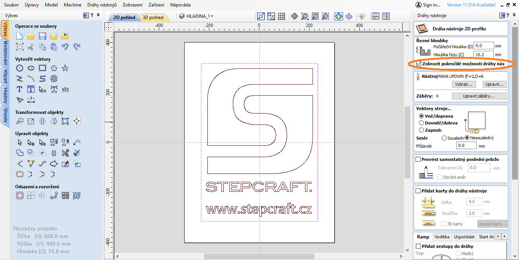Click the pan view icon
The image size is (520, 260).
pyautogui.click(x=294, y=16)
